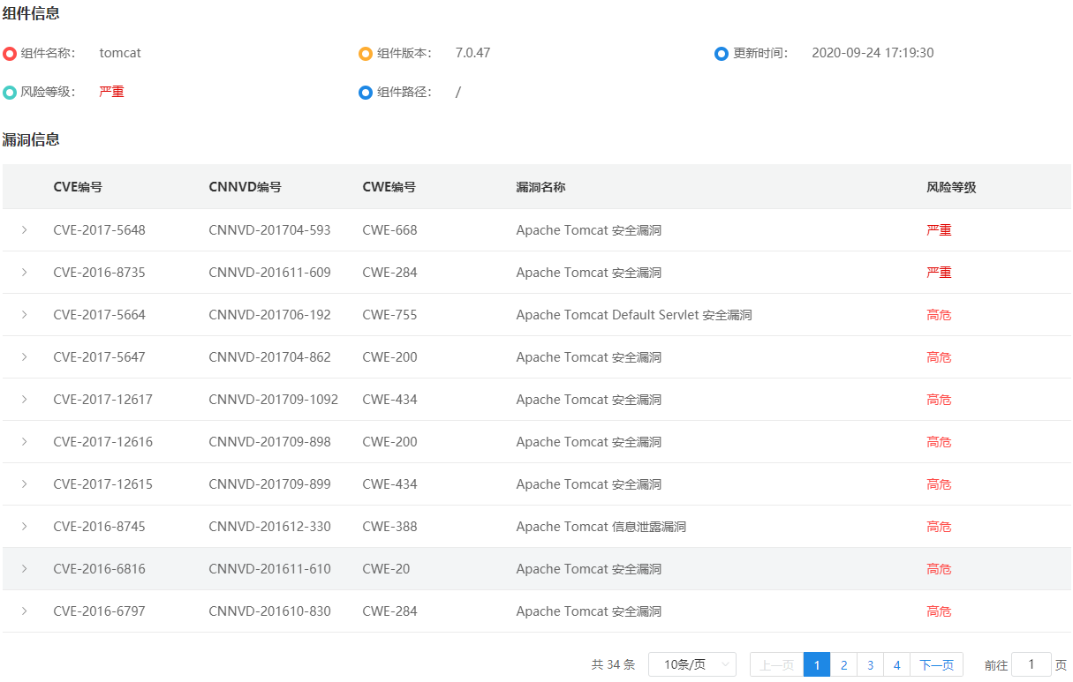Screen dimensions: 1073x682
Task: Expand the CVE-2017-12616 row
Action: pyautogui.click(x=24, y=442)
